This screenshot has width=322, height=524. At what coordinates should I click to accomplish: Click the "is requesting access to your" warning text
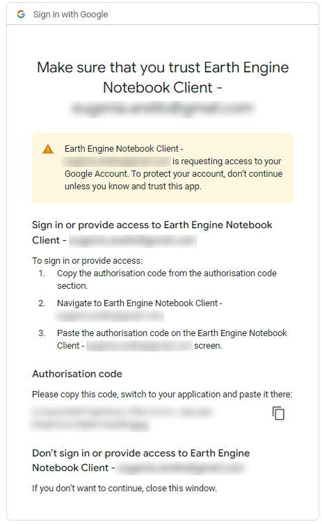click(x=227, y=161)
